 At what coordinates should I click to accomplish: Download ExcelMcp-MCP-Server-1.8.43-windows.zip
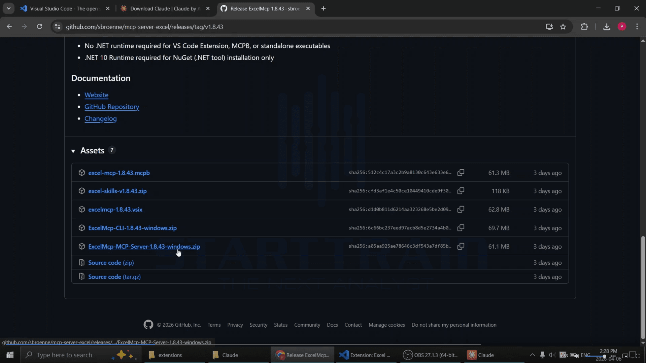[x=144, y=246]
